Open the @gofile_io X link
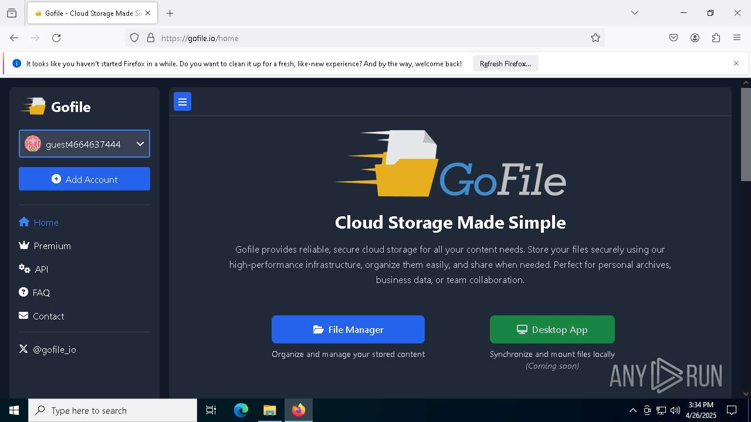 coord(48,349)
